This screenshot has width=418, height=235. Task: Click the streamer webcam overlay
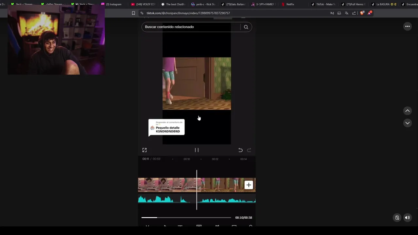(x=56, y=40)
